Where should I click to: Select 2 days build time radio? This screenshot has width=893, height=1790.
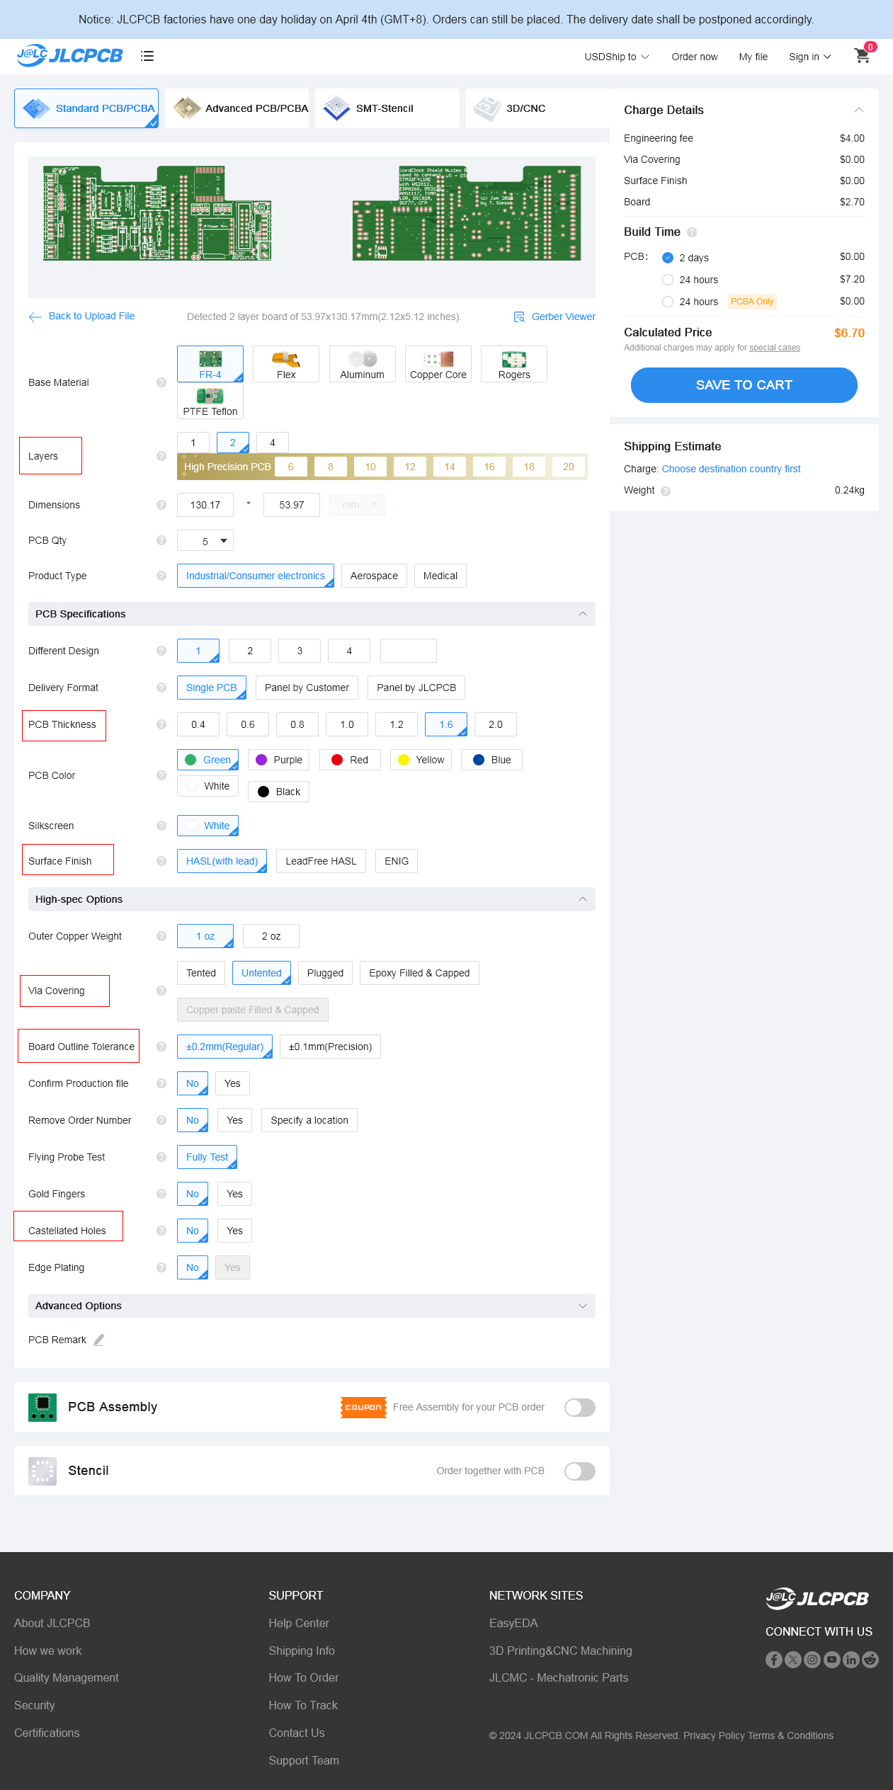pos(668,258)
